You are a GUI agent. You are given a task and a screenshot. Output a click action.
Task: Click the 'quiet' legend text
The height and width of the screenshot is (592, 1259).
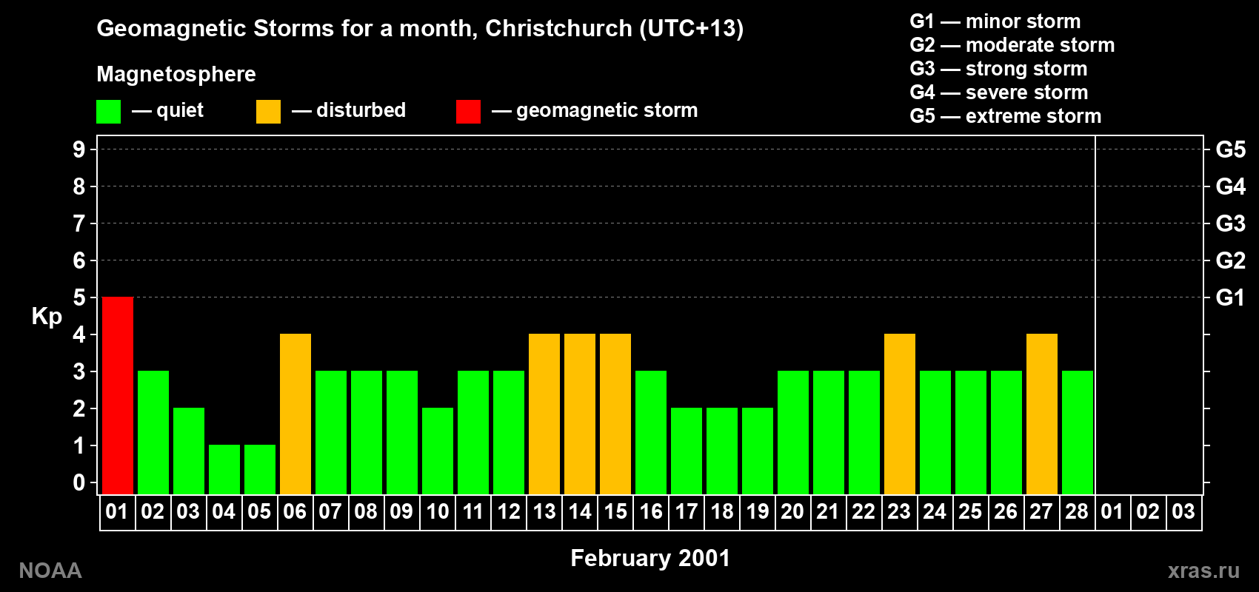coord(180,110)
